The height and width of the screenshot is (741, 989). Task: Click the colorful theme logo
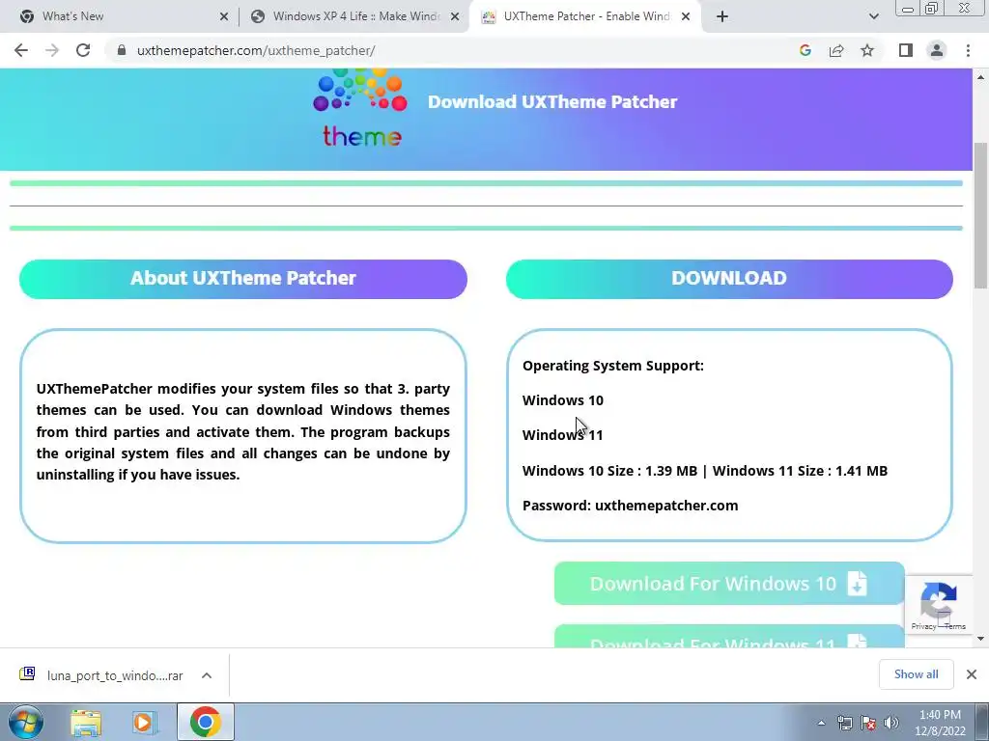[x=361, y=109]
